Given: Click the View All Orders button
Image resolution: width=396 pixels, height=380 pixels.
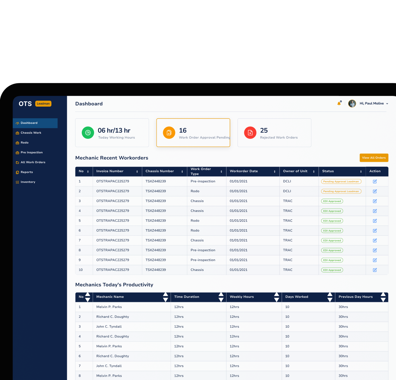Looking at the screenshot, I should [x=374, y=158].
